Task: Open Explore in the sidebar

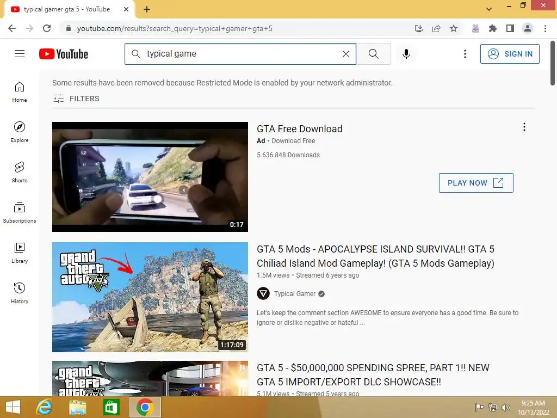Action: pos(20,132)
